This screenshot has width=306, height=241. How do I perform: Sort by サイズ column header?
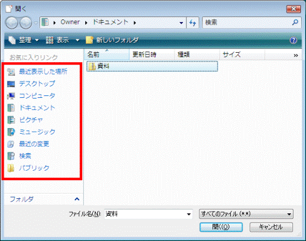pos(242,55)
